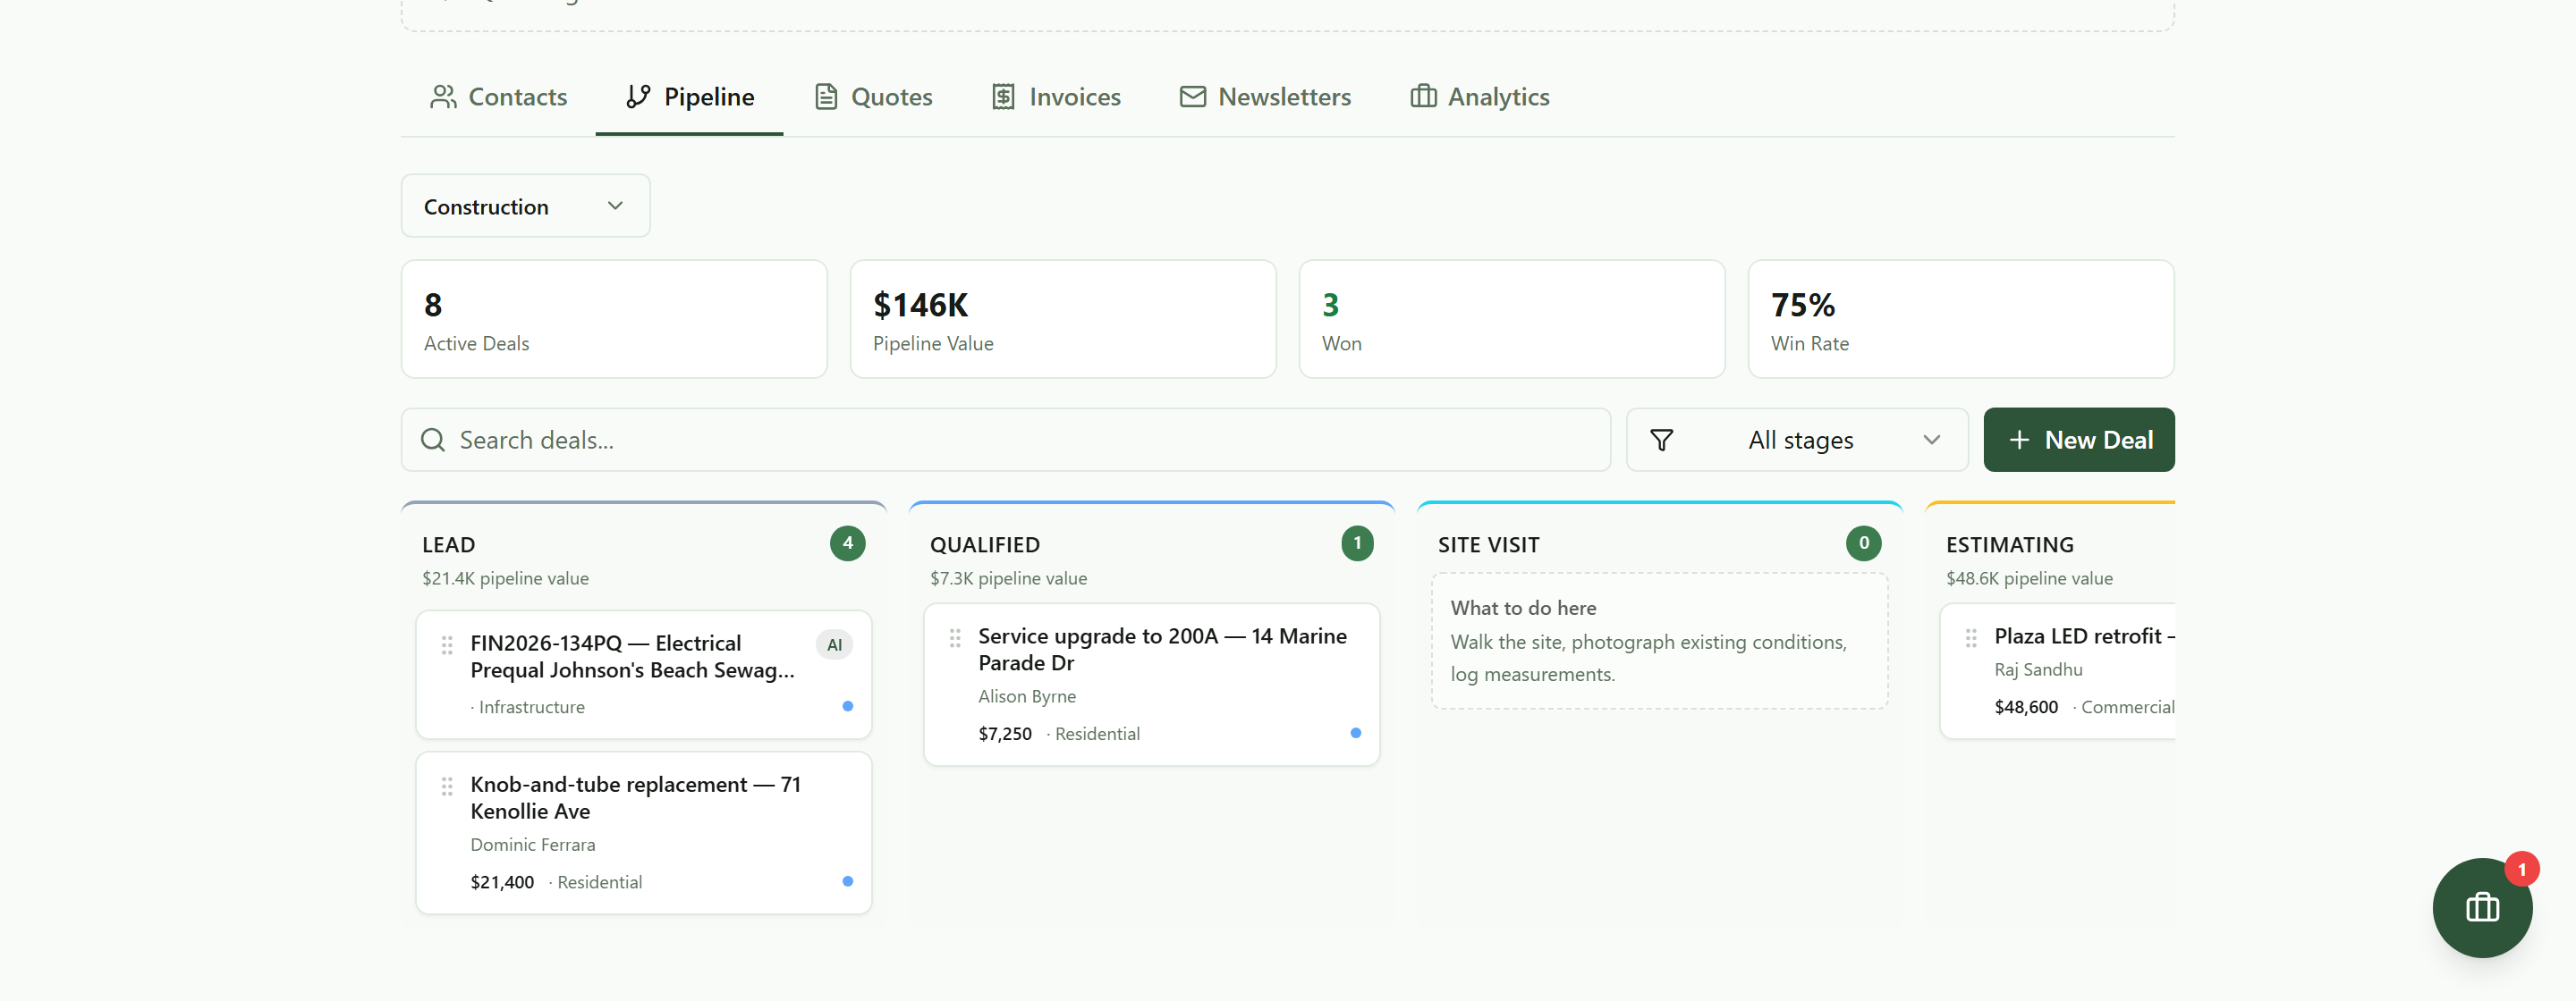
Task: Click "$21.4K pipeline value" text
Action: pyautogui.click(x=505, y=578)
